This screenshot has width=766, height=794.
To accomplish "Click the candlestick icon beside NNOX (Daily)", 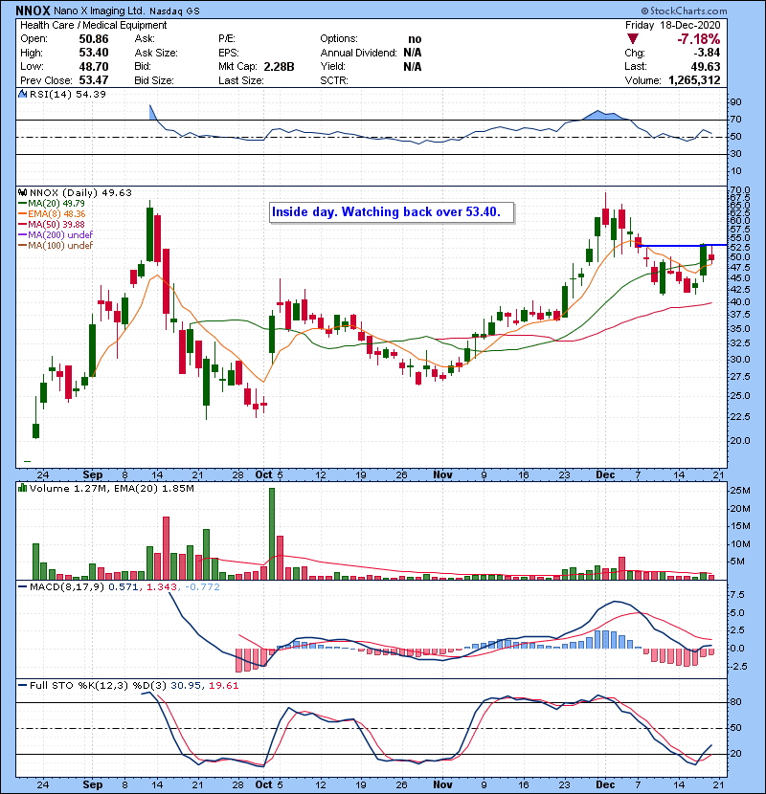I will point(22,192).
